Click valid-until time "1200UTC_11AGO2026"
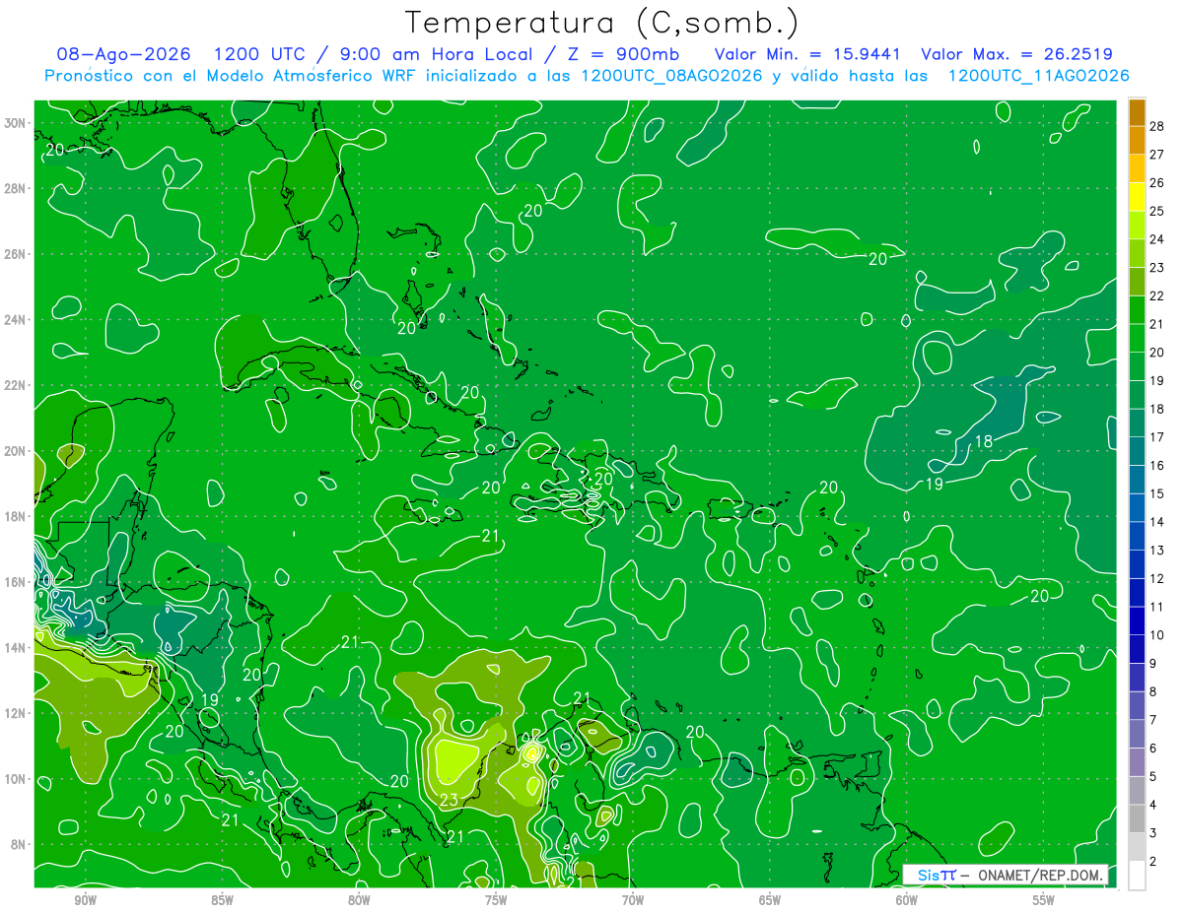 point(1038,76)
